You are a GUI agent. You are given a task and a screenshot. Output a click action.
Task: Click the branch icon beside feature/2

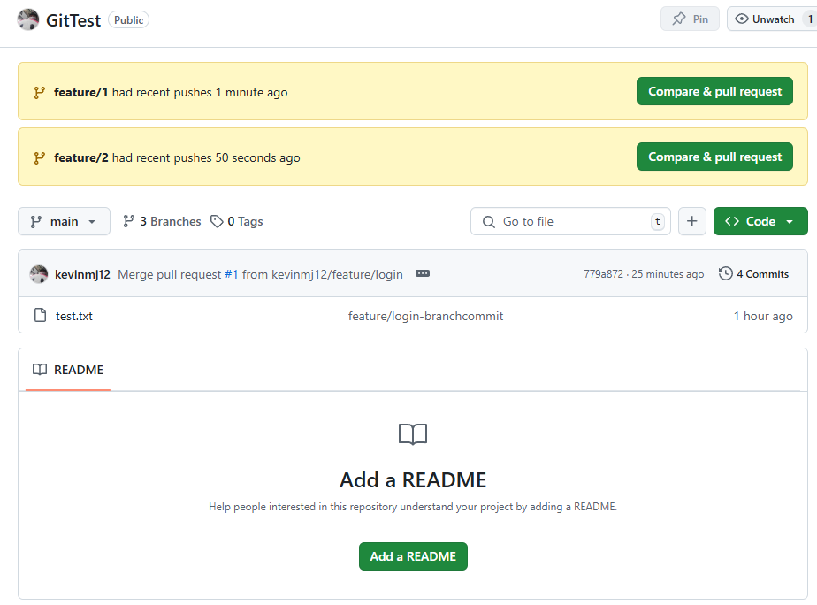[40, 158]
